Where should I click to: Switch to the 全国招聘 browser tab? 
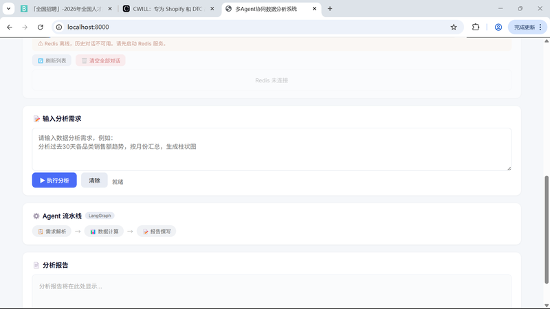(x=66, y=9)
